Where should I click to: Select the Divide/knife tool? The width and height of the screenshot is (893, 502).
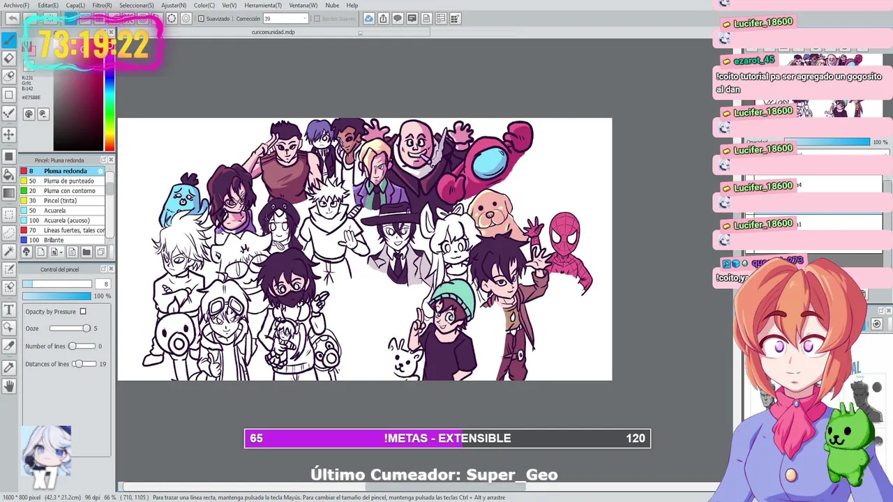9,346
